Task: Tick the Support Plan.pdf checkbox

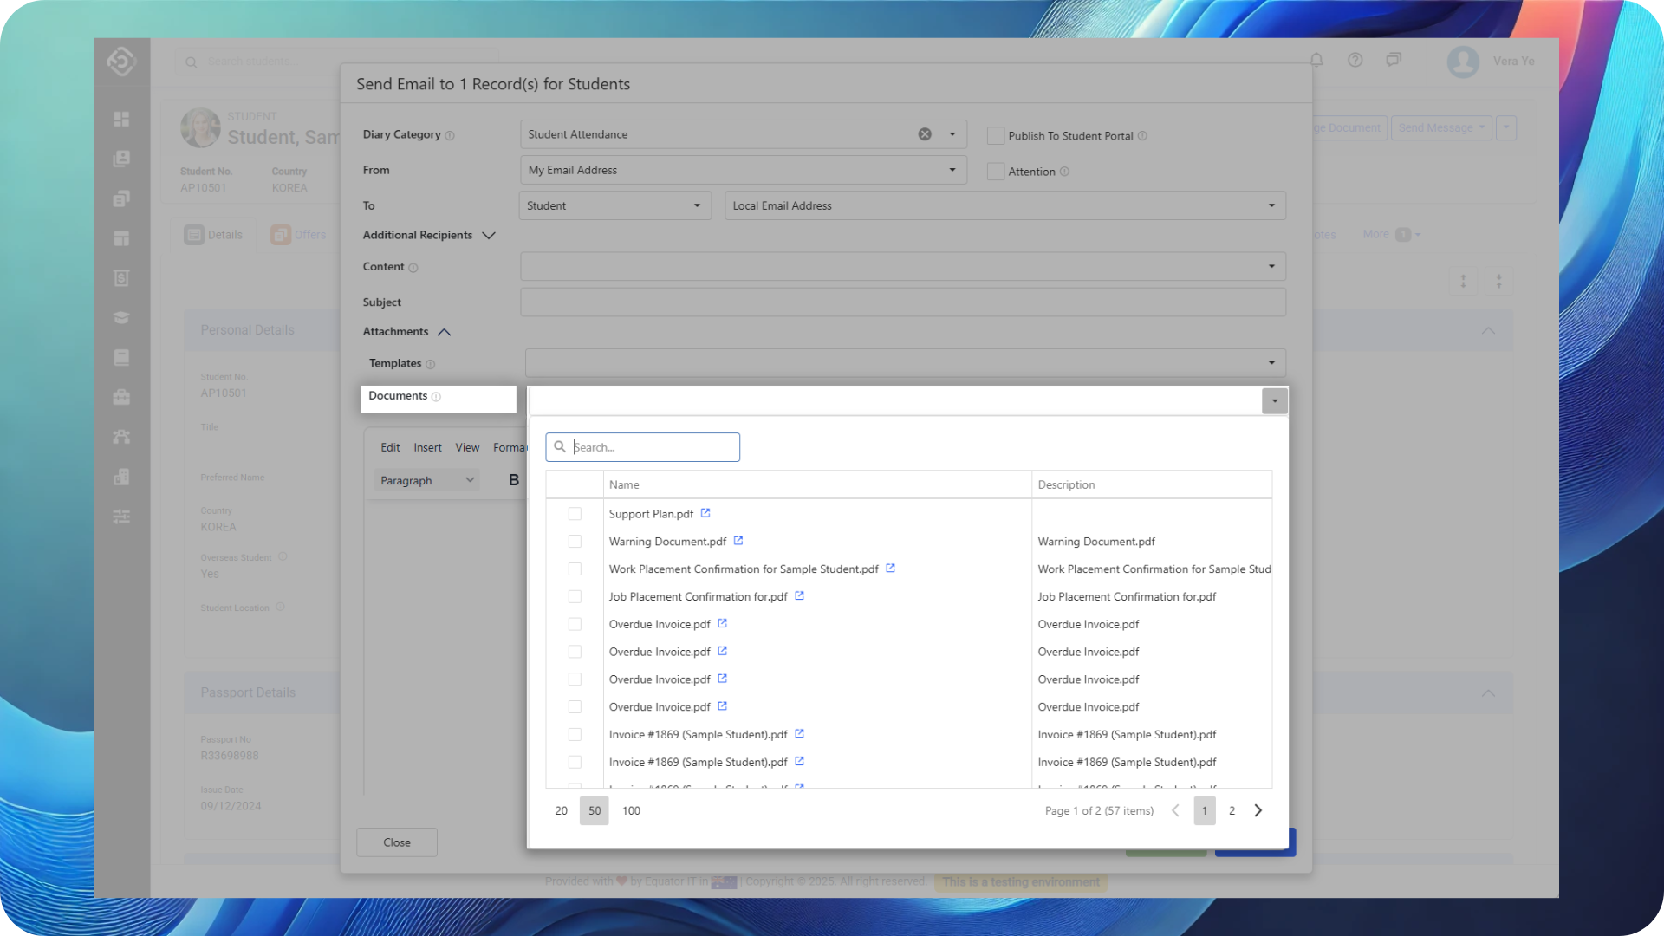Action: [575, 514]
